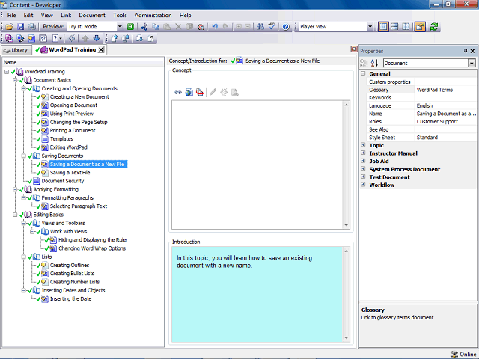Open Help via blue question icon

coord(286,27)
